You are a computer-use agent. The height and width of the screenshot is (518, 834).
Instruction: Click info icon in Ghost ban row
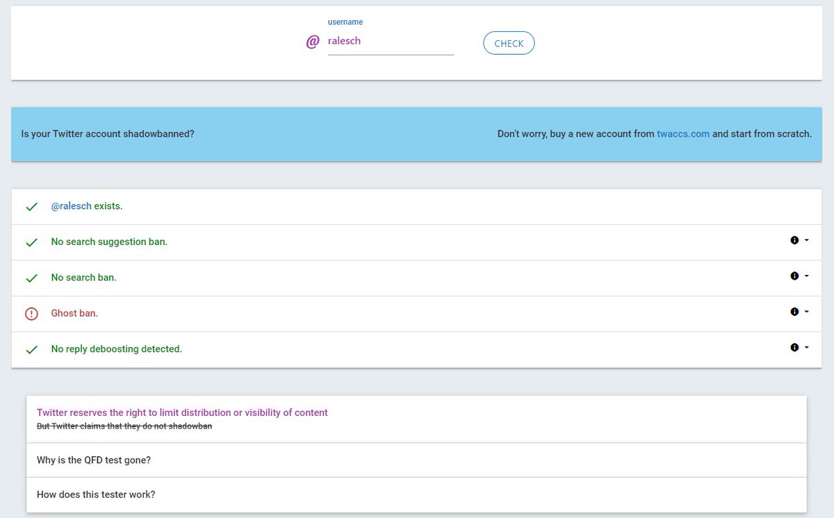(794, 312)
